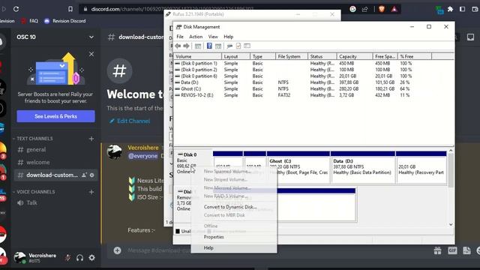The height and width of the screenshot is (270, 480).
Task: Click the attachment plus button in message bar
Action: [117, 250]
